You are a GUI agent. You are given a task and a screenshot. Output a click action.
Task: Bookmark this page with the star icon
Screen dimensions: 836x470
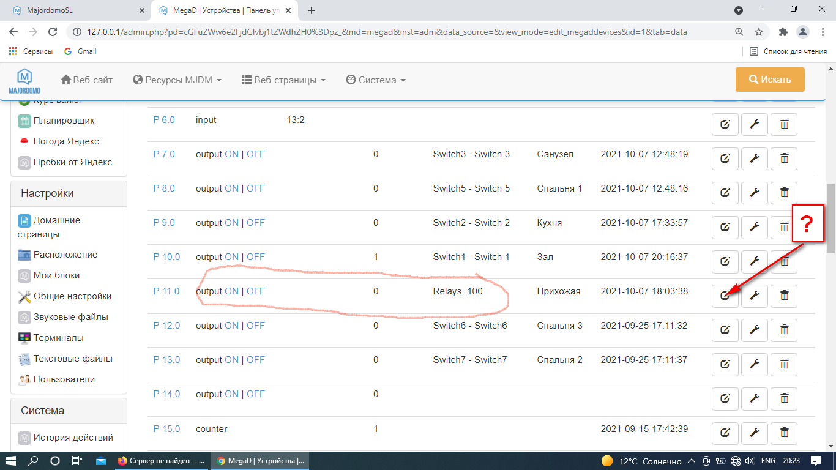[x=759, y=32]
